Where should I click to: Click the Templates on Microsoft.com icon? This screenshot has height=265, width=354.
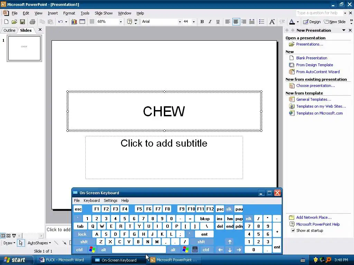click(x=292, y=113)
